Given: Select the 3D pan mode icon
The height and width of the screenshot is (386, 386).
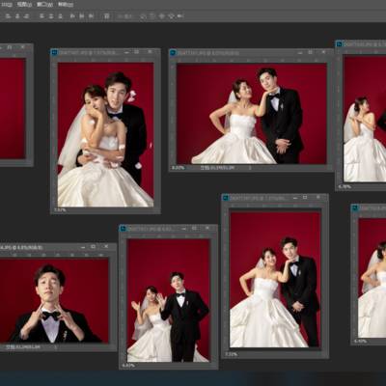Looking at the screenshot, I should [162, 16].
